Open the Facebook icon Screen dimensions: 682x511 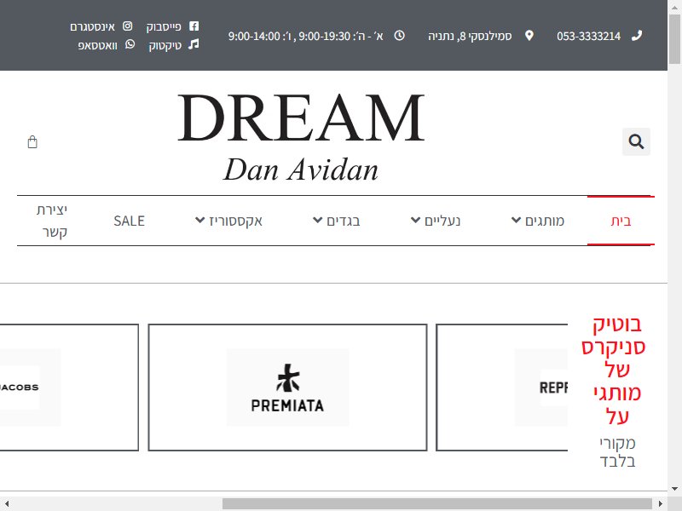point(194,26)
